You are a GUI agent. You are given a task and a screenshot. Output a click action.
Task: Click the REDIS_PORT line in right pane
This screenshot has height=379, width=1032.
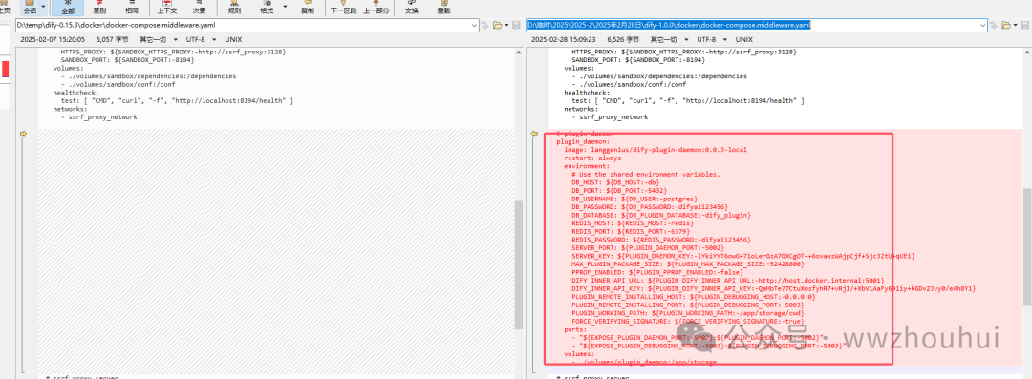click(x=631, y=231)
